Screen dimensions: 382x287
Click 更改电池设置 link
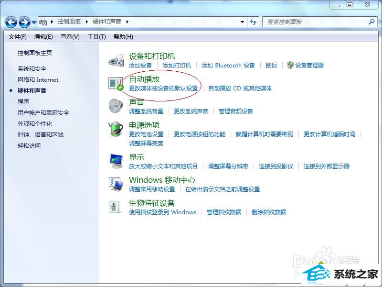[x=146, y=134]
